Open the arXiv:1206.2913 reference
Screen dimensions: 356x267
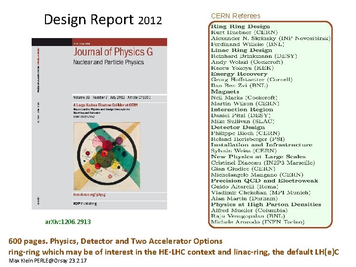coord(68,222)
